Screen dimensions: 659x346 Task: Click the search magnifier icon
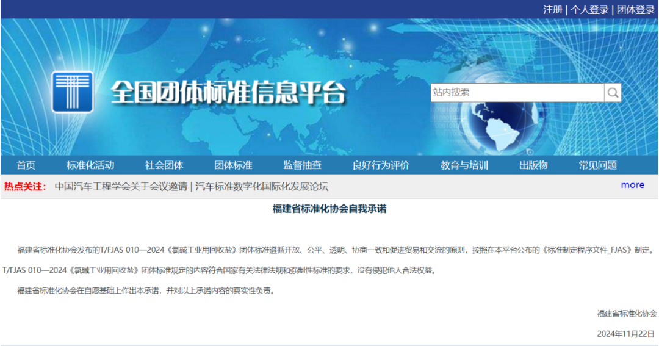coord(613,93)
